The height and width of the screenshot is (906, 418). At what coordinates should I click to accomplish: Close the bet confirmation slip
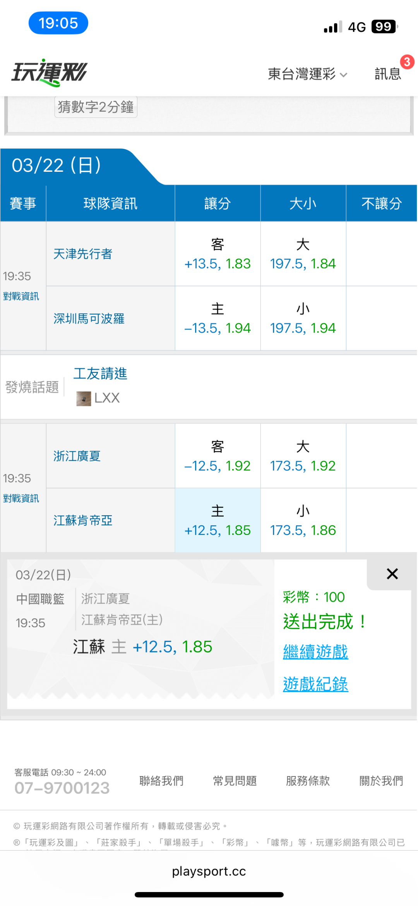[392, 574]
